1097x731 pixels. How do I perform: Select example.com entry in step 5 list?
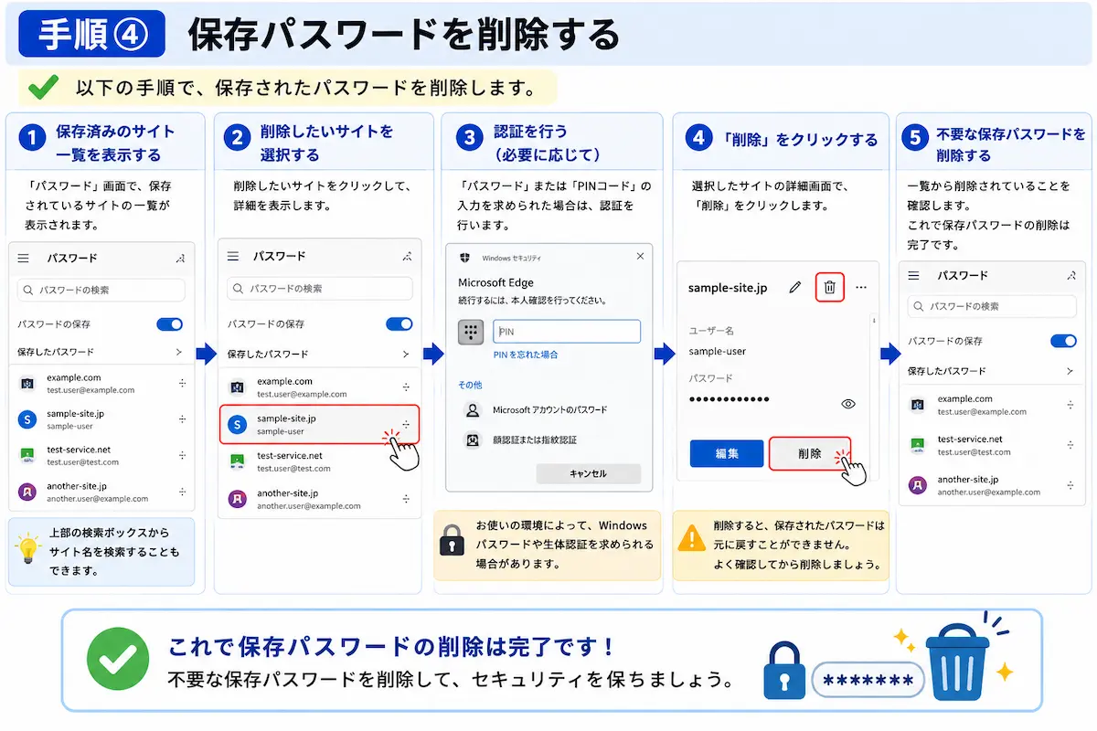pyautogui.click(x=992, y=405)
